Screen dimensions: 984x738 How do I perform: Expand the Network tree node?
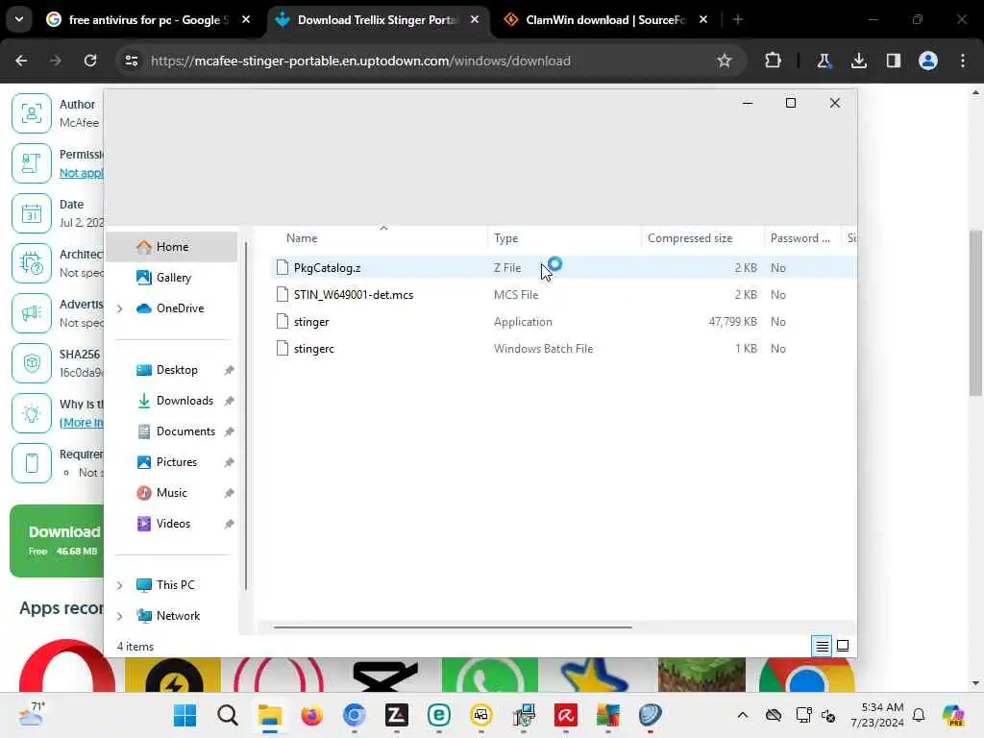pyautogui.click(x=119, y=616)
